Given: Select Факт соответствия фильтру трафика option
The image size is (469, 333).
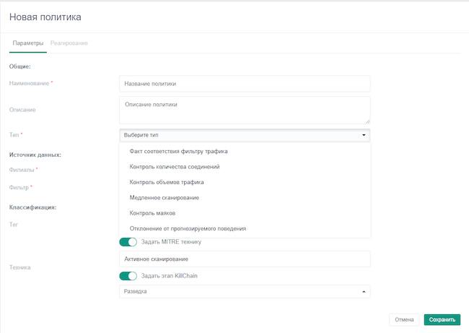Looking at the screenshot, I should coord(179,152).
